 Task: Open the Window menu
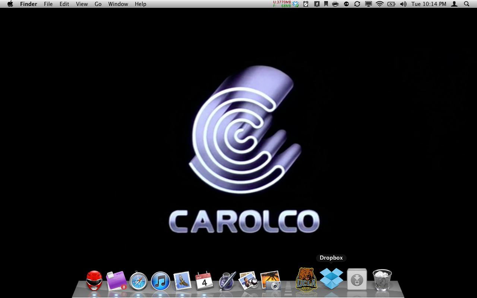pos(118,4)
